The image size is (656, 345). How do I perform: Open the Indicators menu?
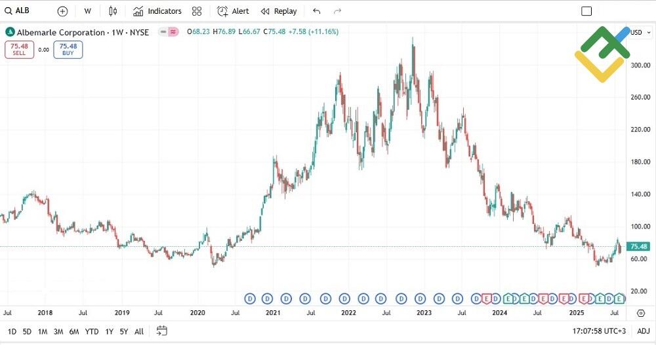click(157, 11)
